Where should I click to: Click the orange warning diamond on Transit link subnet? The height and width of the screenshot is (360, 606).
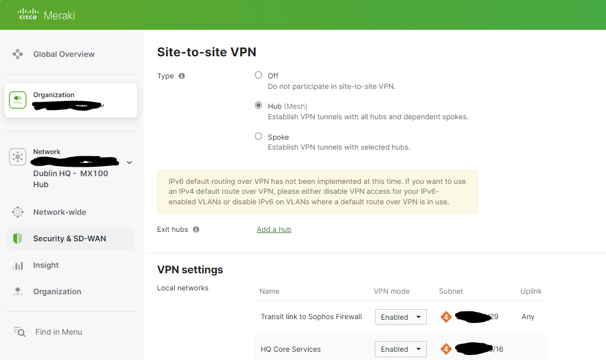pyautogui.click(x=446, y=316)
